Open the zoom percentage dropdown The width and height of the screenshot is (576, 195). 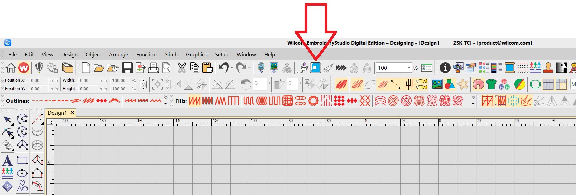[409, 68]
